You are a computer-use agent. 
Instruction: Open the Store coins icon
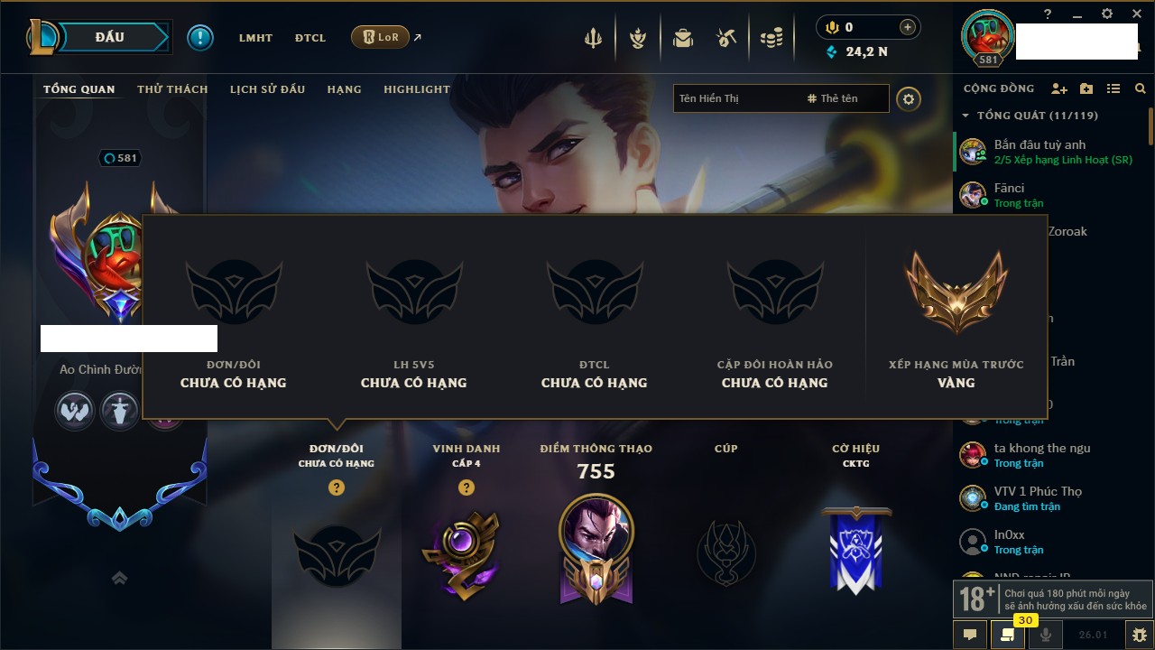[x=772, y=38]
